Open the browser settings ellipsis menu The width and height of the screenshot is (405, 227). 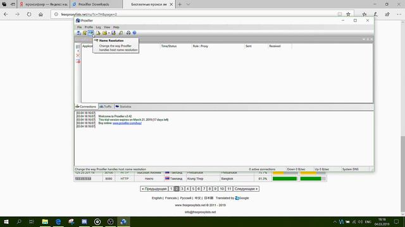pyautogui.click(x=399, y=15)
